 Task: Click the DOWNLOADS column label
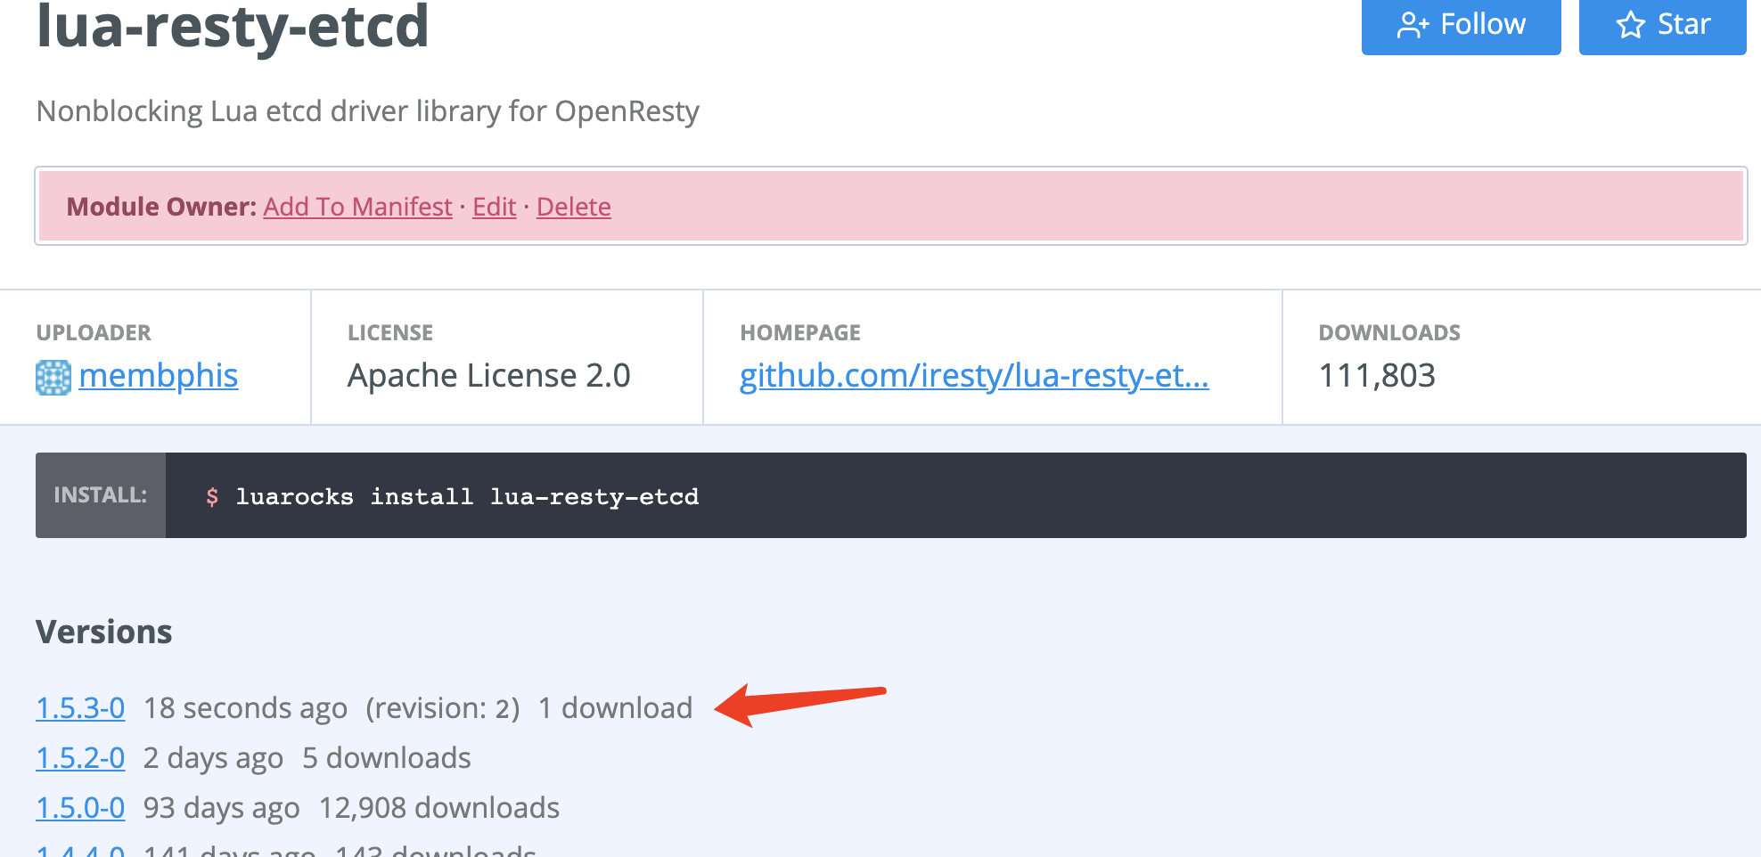coord(1389,333)
